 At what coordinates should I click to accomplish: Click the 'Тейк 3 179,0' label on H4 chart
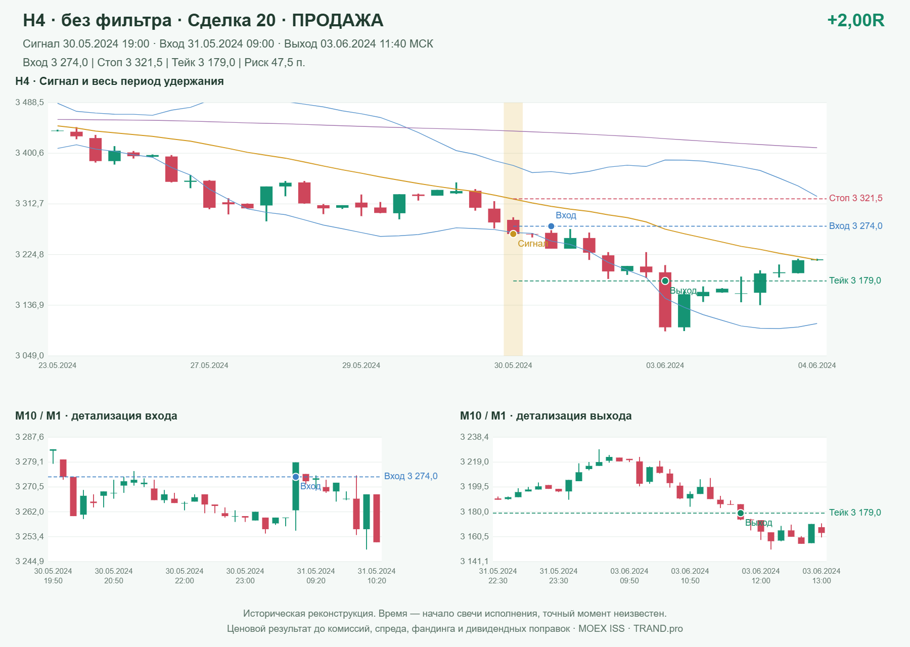tap(855, 281)
